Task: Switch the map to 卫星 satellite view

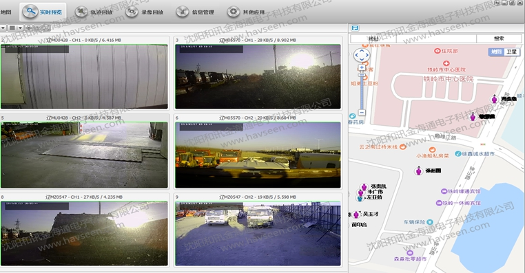Action: pyautogui.click(x=512, y=52)
